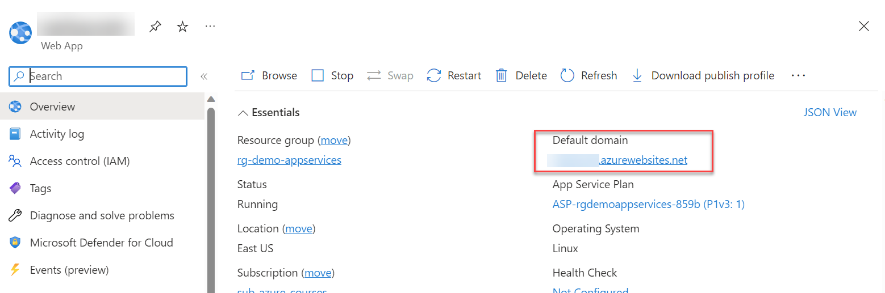Open the header ellipsis more options

click(x=210, y=26)
